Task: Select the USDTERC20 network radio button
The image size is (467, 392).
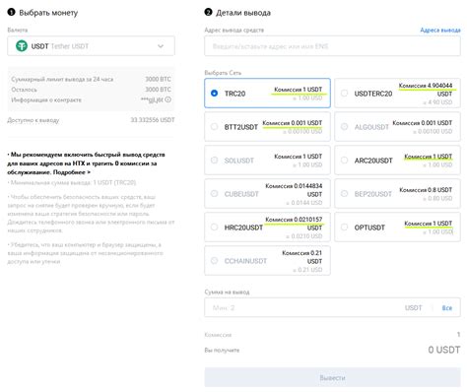Action: click(x=344, y=94)
